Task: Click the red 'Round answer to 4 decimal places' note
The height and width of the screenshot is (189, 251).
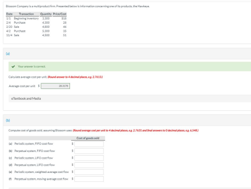Action: (x=75, y=77)
